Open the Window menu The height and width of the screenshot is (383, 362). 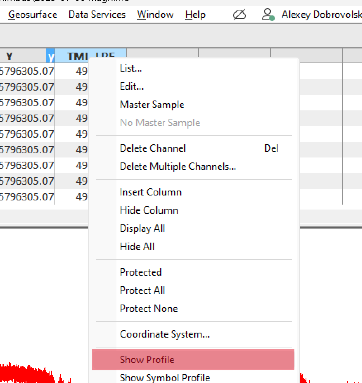click(x=155, y=15)
